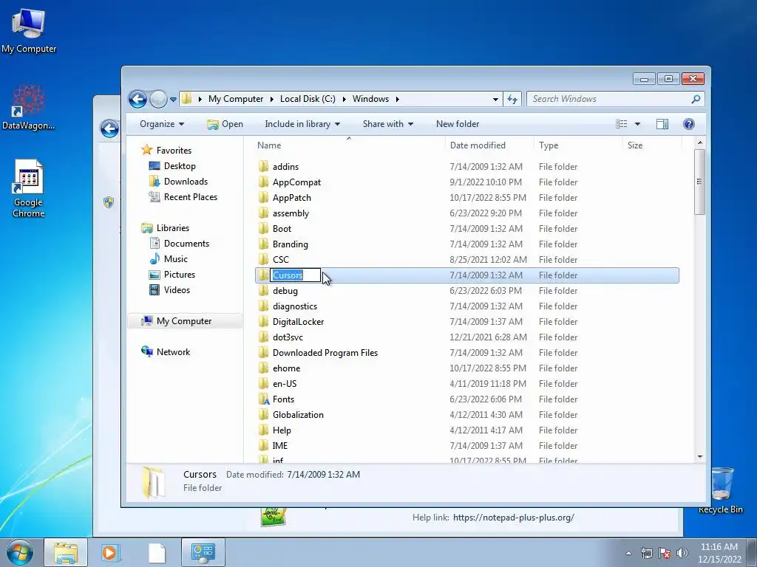
Task: Select the dot3svc folder
Action: [x=288, y=337]
